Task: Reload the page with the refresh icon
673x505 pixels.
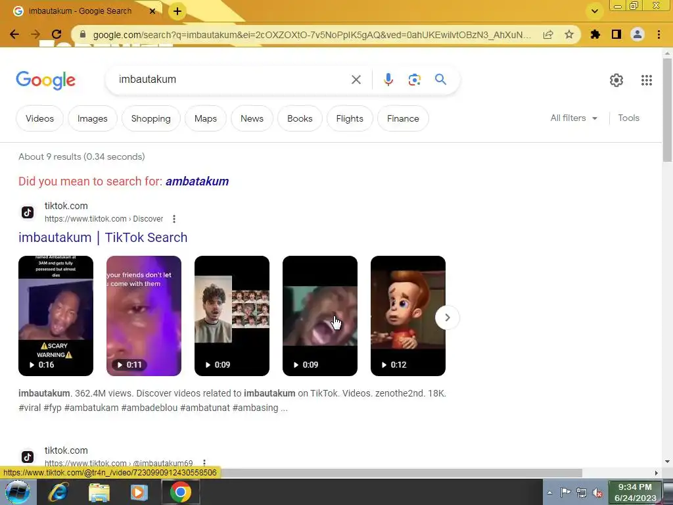Action: (x=57, y=34)
